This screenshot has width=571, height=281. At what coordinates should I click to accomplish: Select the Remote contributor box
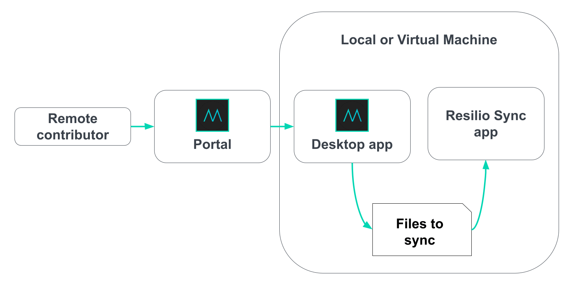73,127
